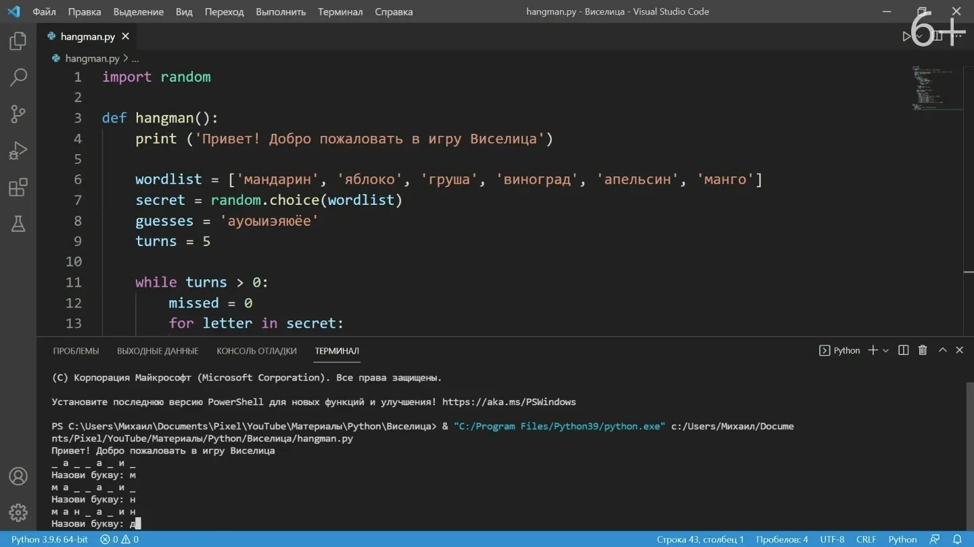Open the Testing flask icon view

(x=18, y=224)
